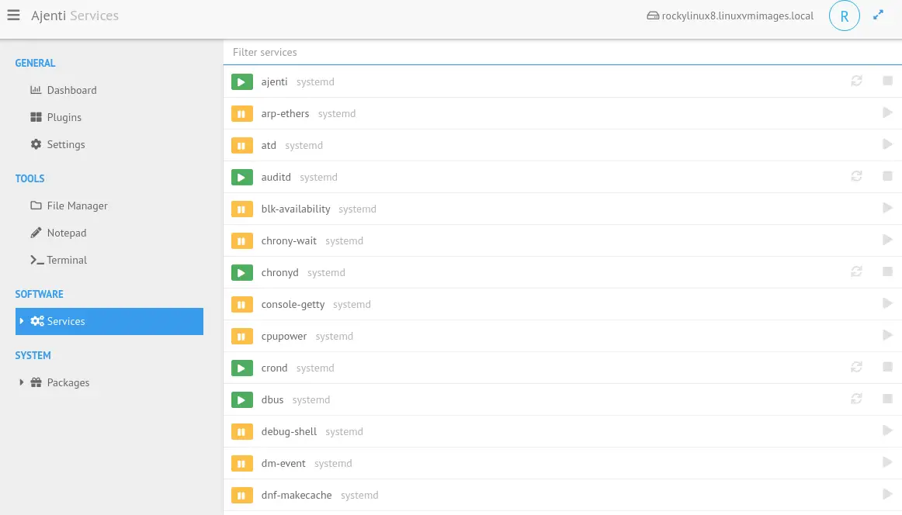Click the yellow paused status of atd
The width and height of the screenshot is (902, 515).
click(242, 145)
